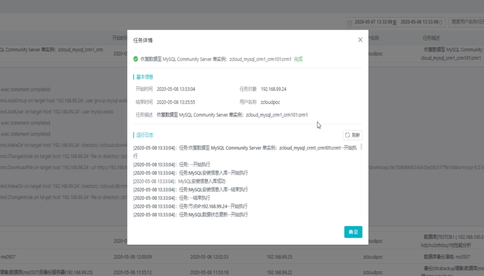Click log line '任务:节点IP:192.168.99.24--开始执行'
The height and width of the screenshot is (276, 484).
coord(190,206)
